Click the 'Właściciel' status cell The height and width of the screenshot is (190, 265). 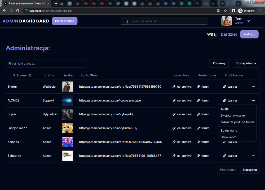[x=50, y=87]
